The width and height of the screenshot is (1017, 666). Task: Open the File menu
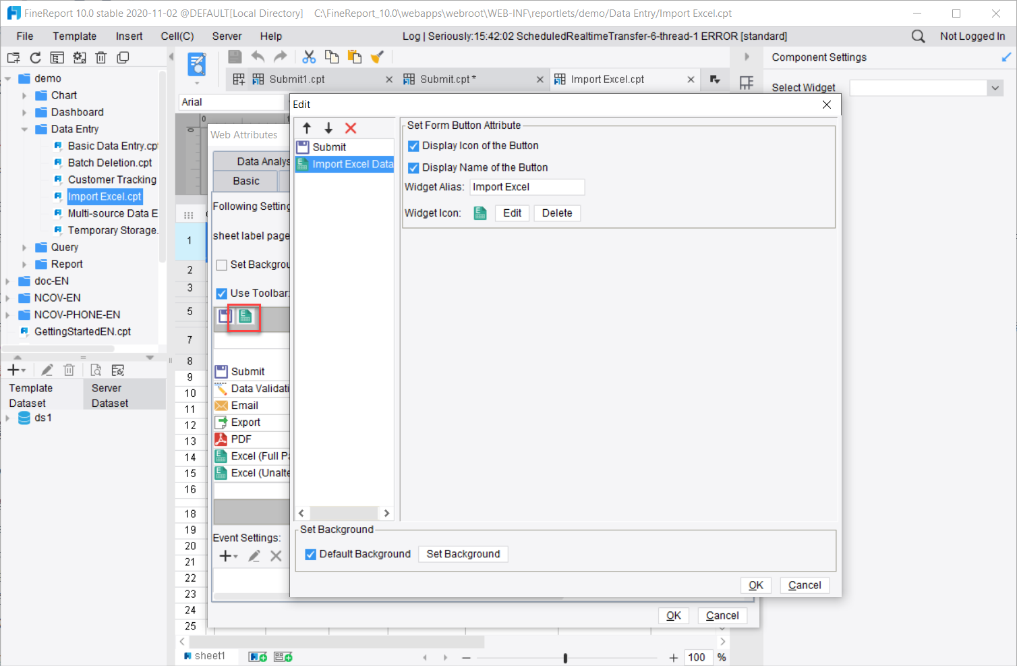coord(25,36)
